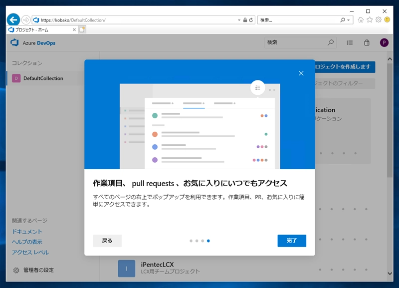Image resolution: width=399 pixels, height=288 pixels.
Task: Click the browser 検索 search box
Action: (x=298, y=20)
